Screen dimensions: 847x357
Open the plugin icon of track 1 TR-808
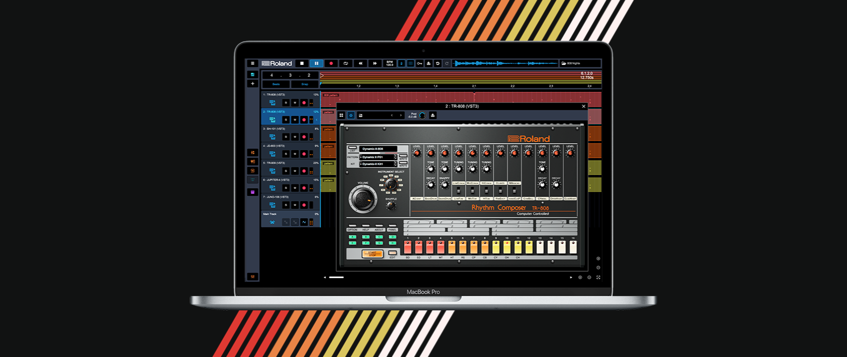(272, 103)
